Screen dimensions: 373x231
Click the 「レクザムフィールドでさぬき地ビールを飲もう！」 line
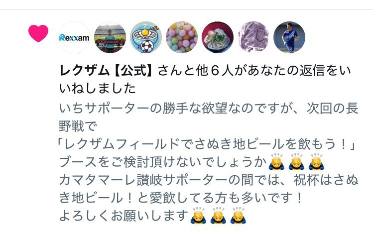point(206,144)
